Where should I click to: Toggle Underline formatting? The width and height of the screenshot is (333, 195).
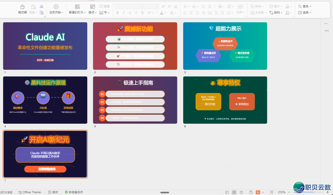pos(130,13)
